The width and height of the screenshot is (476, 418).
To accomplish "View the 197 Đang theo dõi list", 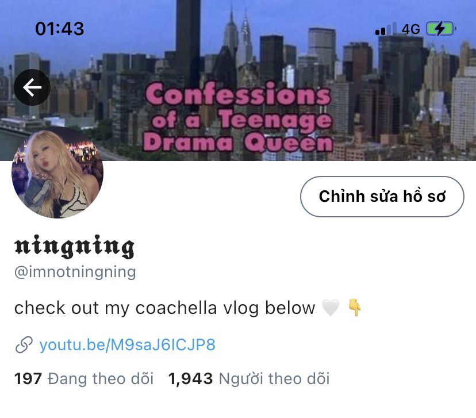I will 84,379.
